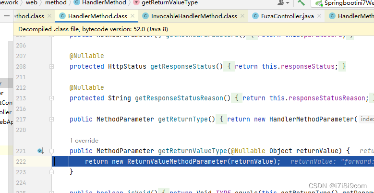Screen dimensions: 374x193
Task: Click the class icon on the InvocableHandlerMethod.class tab
Action: (x=145, y=16)
